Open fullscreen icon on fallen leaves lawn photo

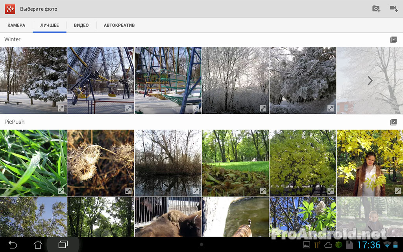(263, 191)
